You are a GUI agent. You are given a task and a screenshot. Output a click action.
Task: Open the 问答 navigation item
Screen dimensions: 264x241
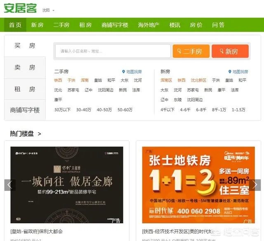[218, 25]
